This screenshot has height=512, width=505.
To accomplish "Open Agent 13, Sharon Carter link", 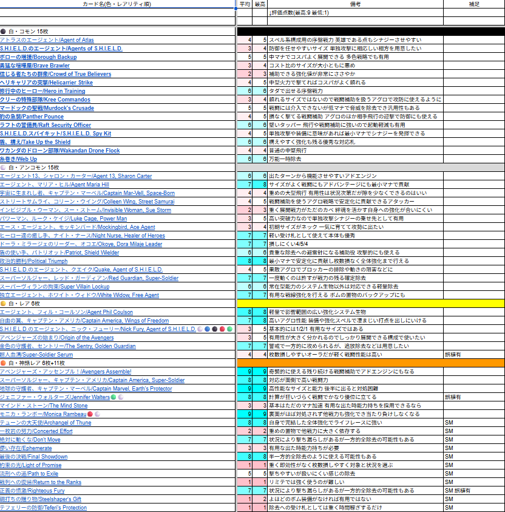I will [x=76, y=176].
